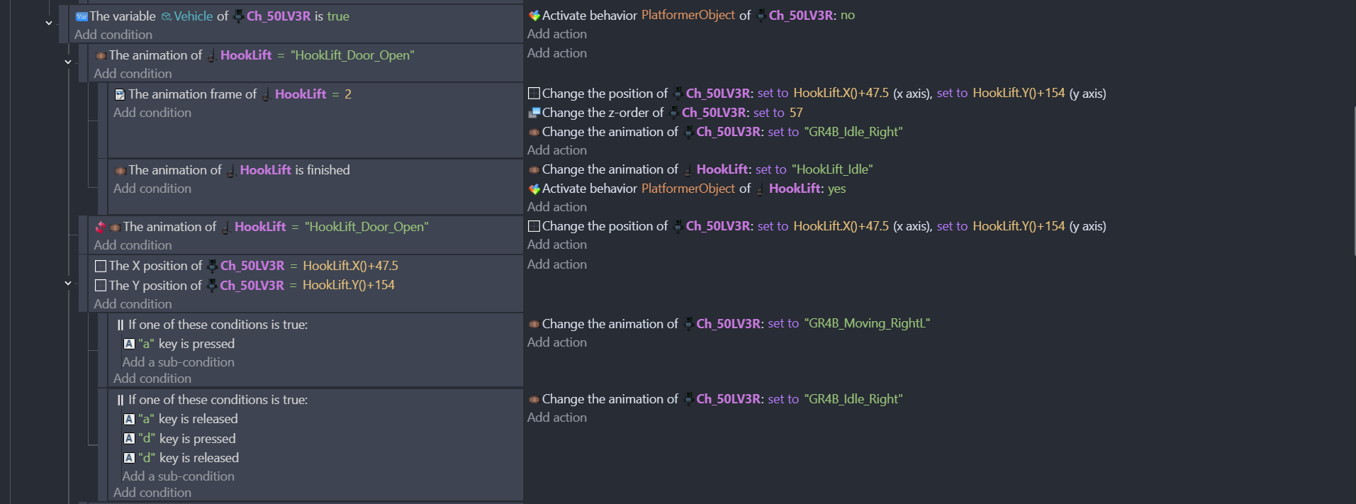Collapse the Vehicle variable event
The height and width of the screenshot is (504, 1356).
tap(49, 23)
